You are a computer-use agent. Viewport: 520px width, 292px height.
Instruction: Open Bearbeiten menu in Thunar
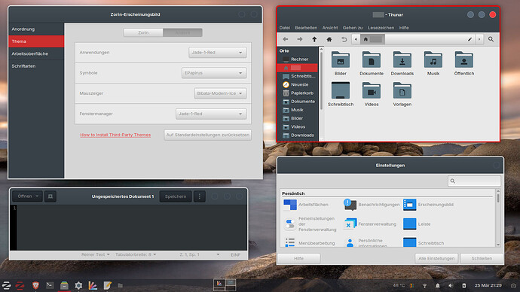[x=306, y=28]
